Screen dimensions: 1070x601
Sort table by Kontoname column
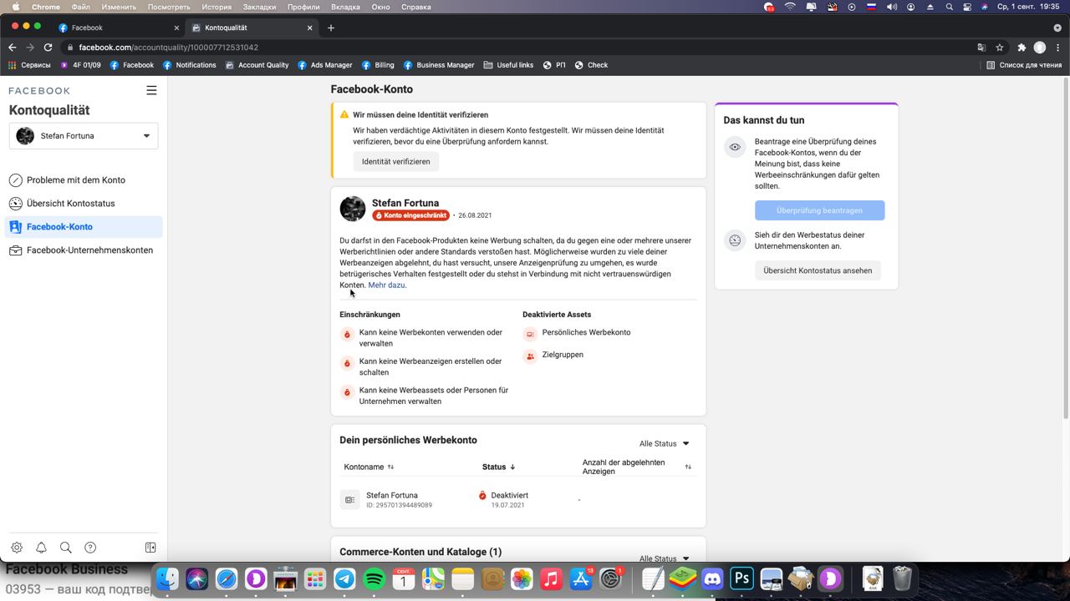[369, 467]
